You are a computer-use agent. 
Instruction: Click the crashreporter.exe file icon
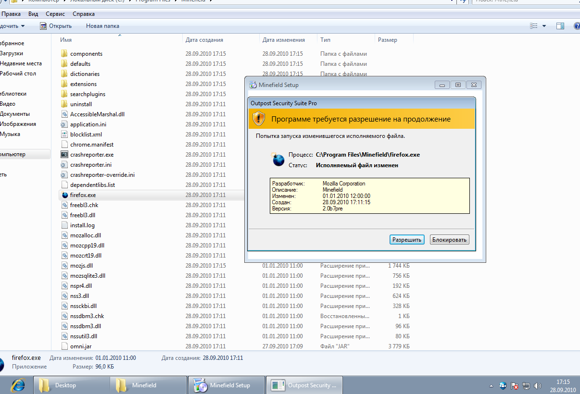click(x=64, y=155)
